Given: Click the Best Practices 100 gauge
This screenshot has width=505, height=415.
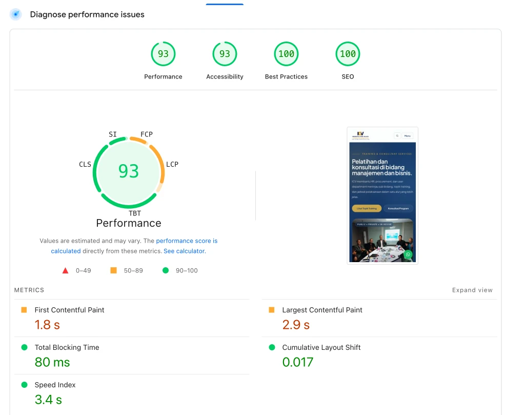Looking at the screenshot, I should (286, 53).
